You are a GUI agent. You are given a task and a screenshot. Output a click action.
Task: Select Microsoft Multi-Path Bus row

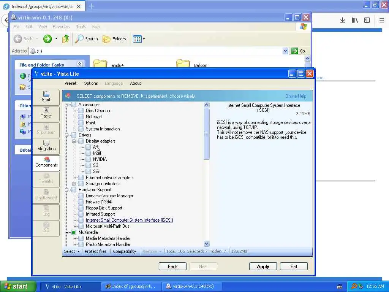point(108,226)
